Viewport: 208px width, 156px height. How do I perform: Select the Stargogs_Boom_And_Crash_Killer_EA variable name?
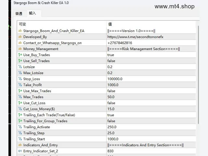click(54, 31)
